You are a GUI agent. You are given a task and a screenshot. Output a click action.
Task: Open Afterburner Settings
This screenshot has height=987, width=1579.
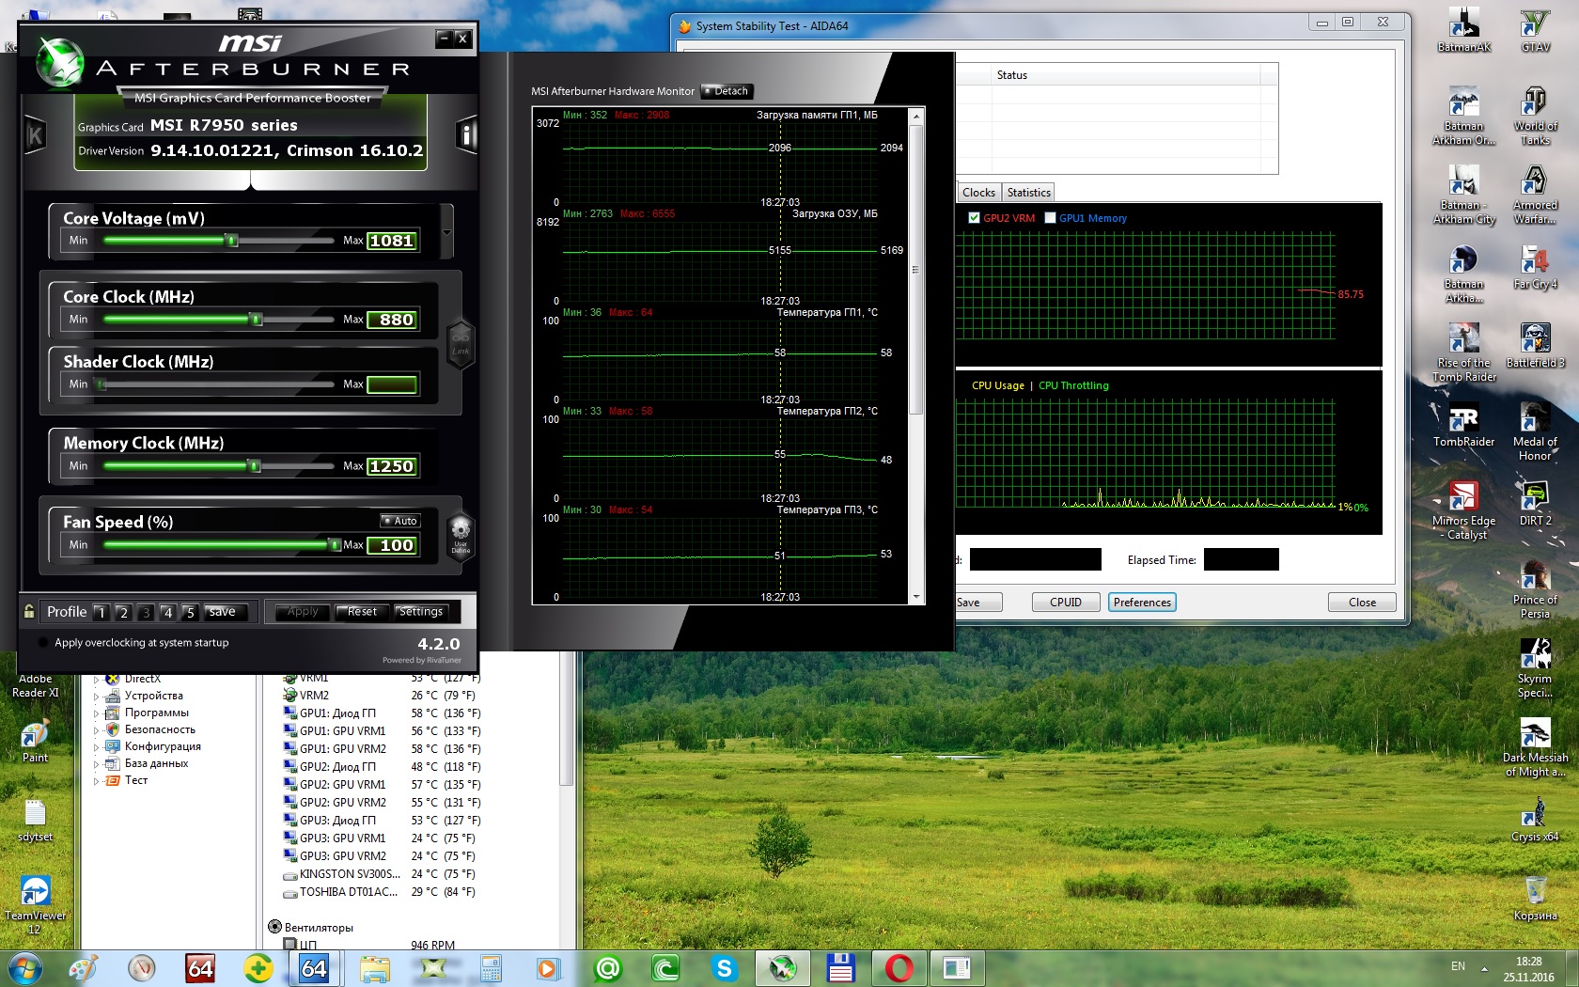pos(421,612)
